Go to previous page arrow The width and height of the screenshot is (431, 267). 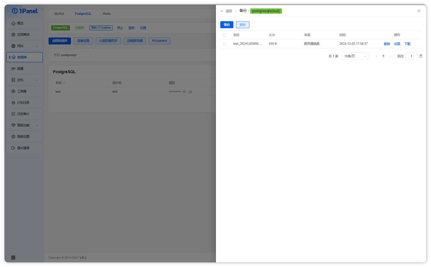coord(376,56)
